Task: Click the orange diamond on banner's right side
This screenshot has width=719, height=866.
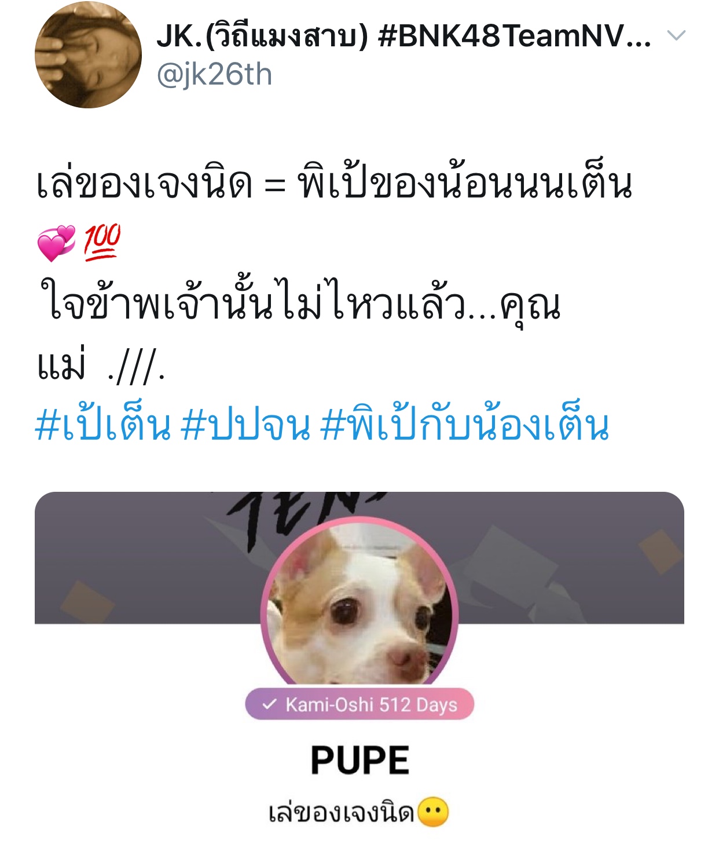Action: (x=661, y=551)
